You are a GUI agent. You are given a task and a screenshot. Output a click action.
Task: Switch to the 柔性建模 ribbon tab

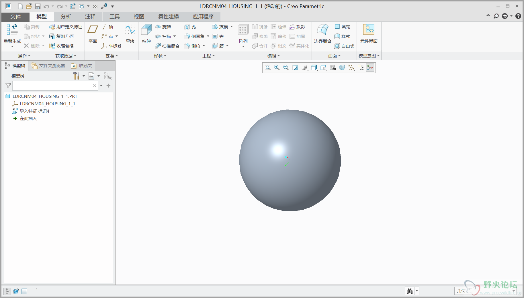point(169,17)
